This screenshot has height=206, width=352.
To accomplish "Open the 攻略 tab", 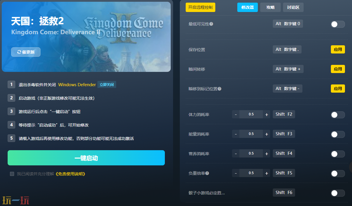I will (270, 7).
